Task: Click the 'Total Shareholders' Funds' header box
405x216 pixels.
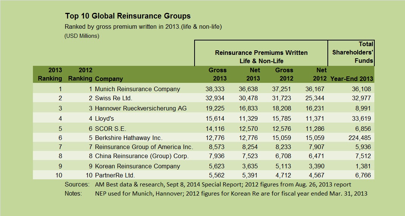Action: (351, 52)
